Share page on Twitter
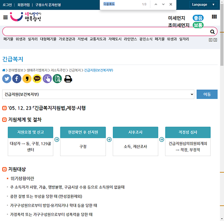Screen dimensions: 224x221 [x=7, y=79]
